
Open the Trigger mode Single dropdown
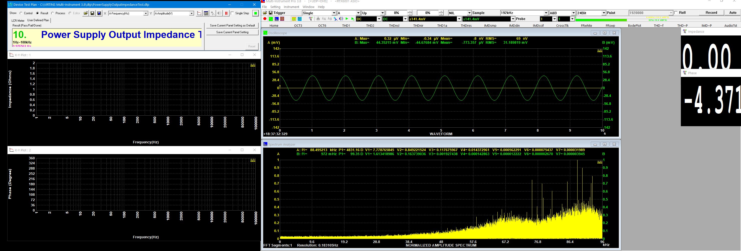(x=334, y=13)
